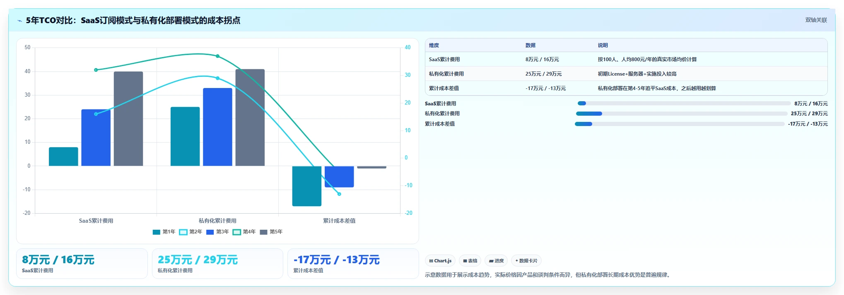This screenshot has height=295, width=844.
Task: Toggle 第1年 legend color box
Action: (x=157, y=232)
